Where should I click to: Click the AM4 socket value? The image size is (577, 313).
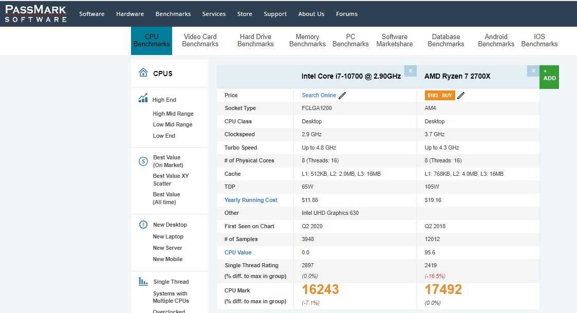430,108
